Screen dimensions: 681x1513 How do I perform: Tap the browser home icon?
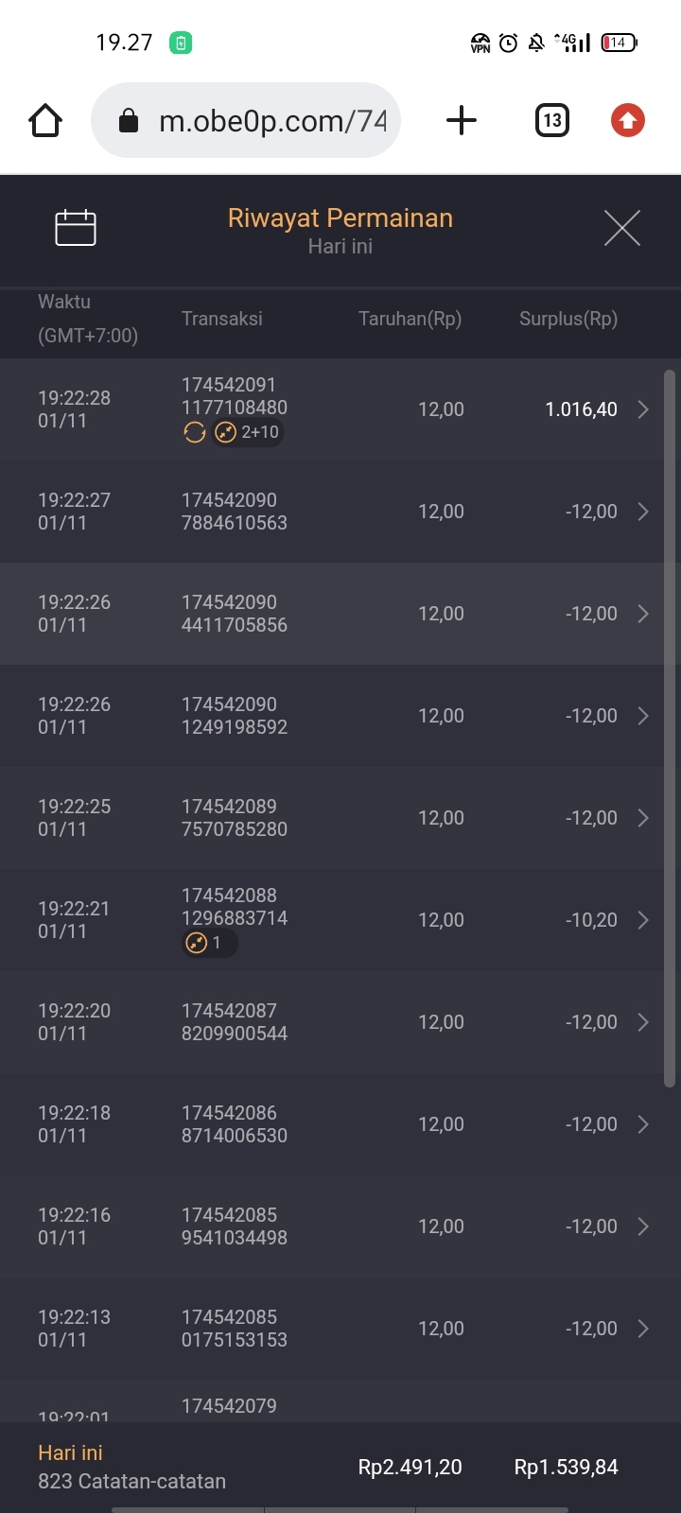tap(45, 121)
